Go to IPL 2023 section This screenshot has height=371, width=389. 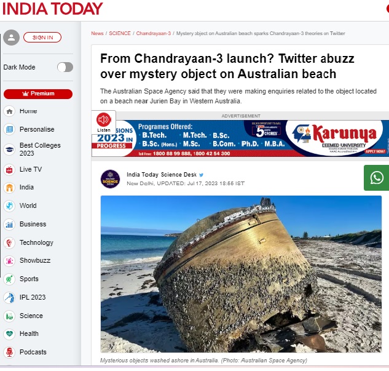click(33, 297)
